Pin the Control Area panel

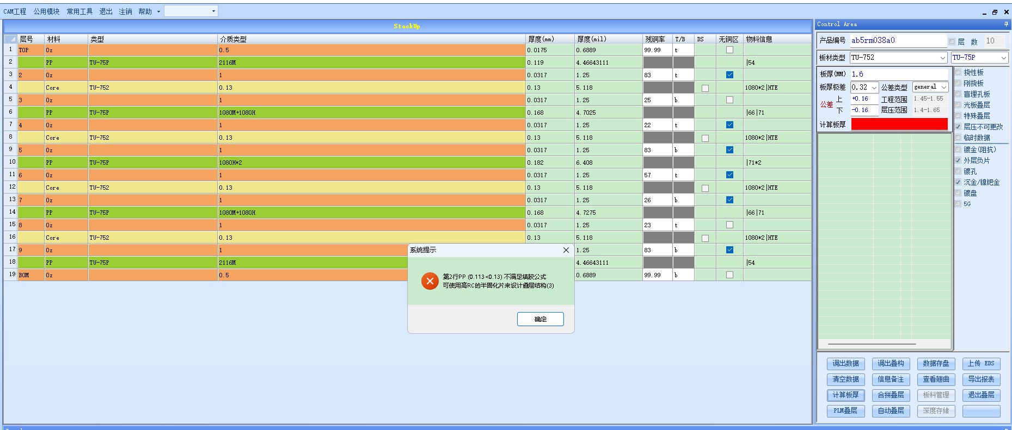1006,24
